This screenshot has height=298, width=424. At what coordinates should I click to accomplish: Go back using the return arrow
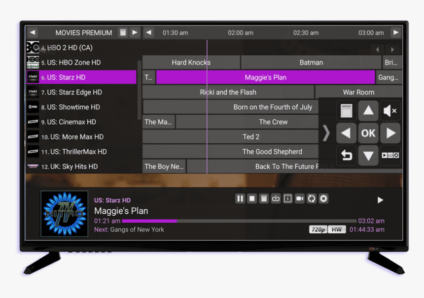pyautogui.click(x=346, y=155)
